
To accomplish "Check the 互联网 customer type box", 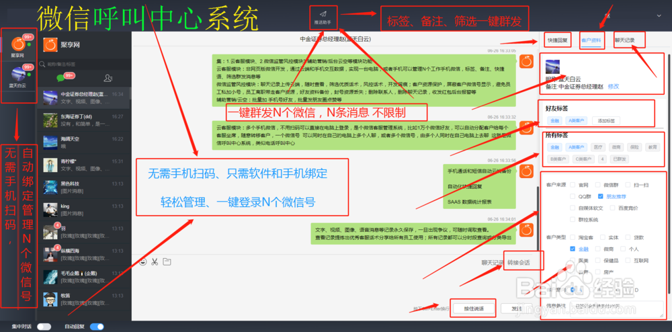I will point(628,261).
